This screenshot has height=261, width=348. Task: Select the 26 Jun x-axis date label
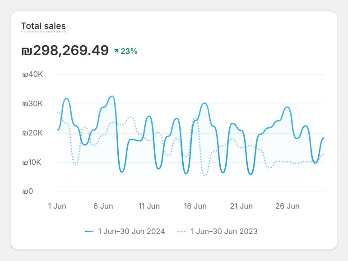click(287, 206)
